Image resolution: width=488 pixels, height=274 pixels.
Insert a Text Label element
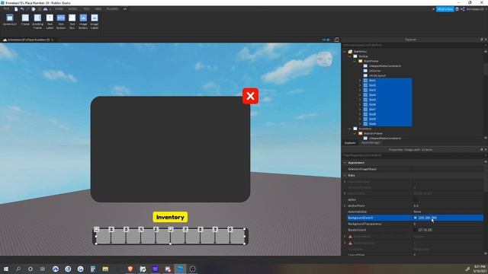(x=50, y=21)
